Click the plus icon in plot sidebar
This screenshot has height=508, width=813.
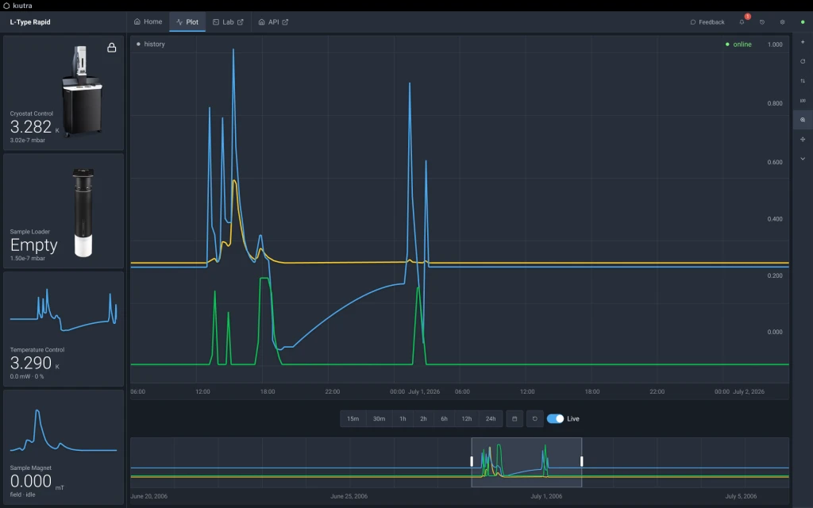[803, 41]
